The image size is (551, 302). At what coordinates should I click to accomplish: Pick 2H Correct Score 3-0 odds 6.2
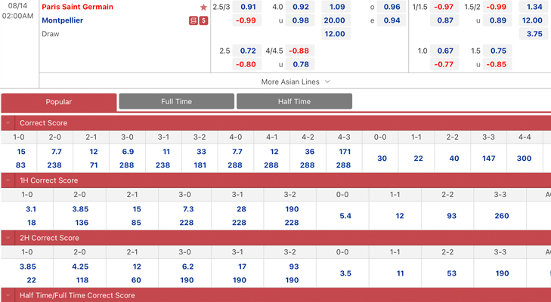pyautogui.click(x=187, y=267)
